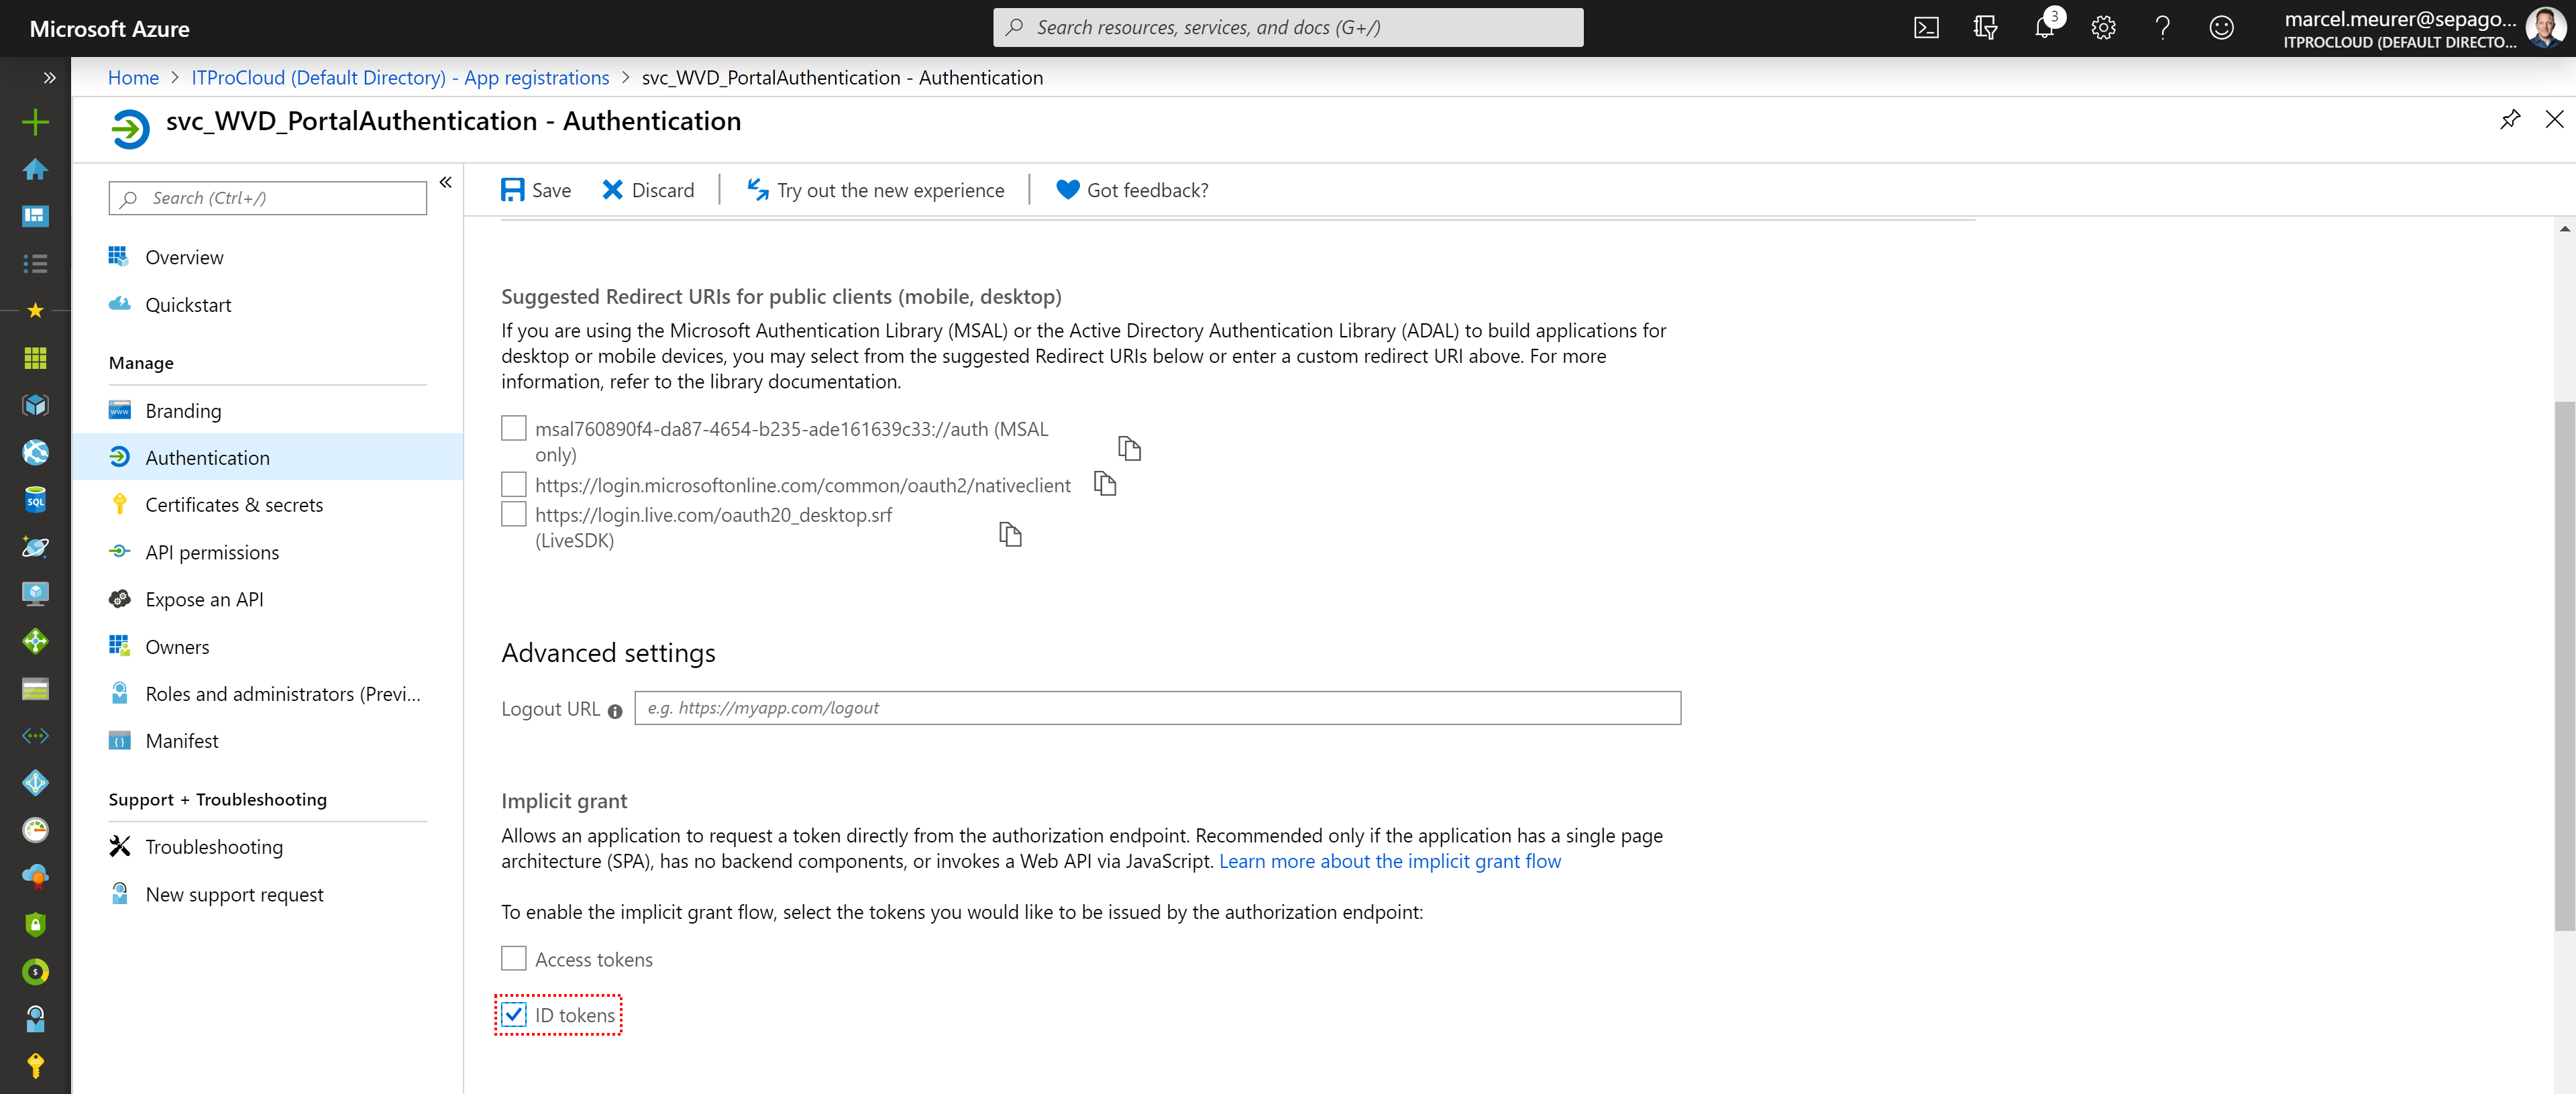
Task: Copy the MSAL redirect URI
Action: click(1129, 448)
